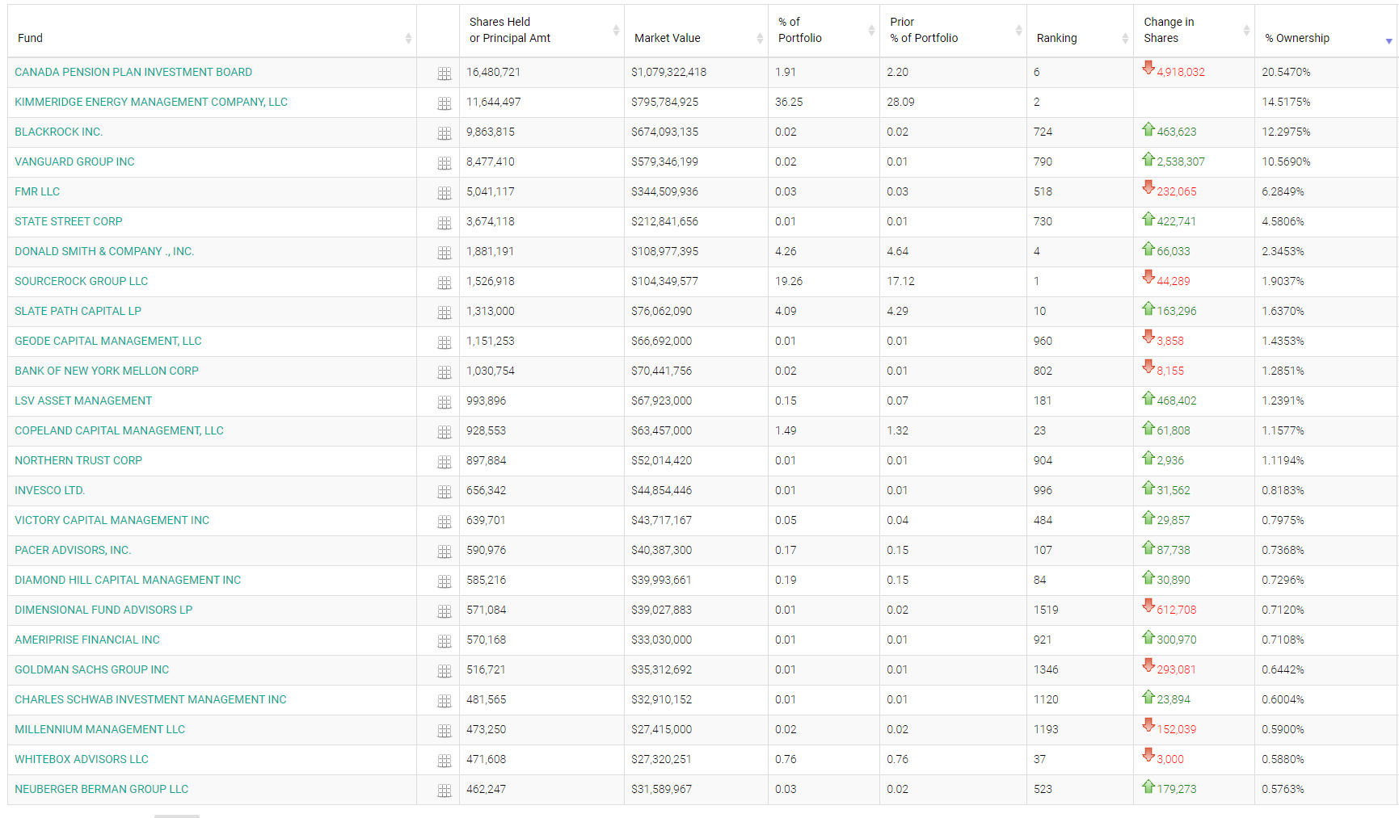This screenshot has height=818, width=1399.
Task: Open CHARLES SCHWAB INVESTMENT MANAGEMENT INC link
Action: (150, 699)
